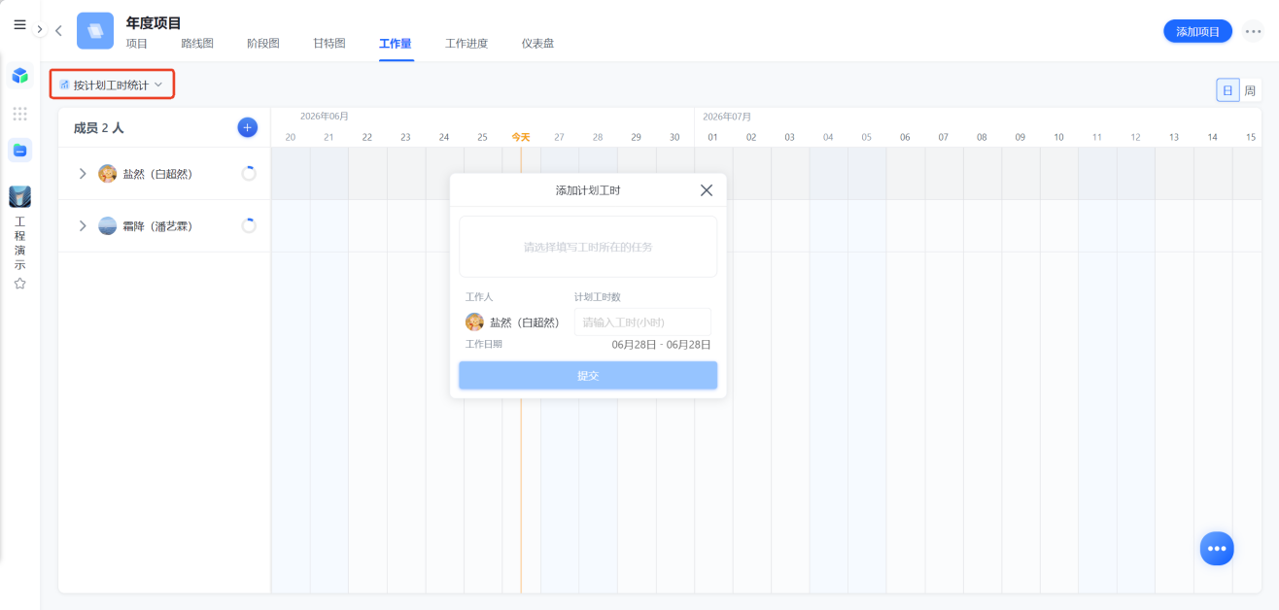Click the 添加计划工时 dialog title

(x=588, y=190)
